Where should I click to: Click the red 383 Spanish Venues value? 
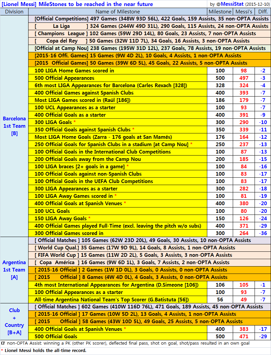click(244, 329)
